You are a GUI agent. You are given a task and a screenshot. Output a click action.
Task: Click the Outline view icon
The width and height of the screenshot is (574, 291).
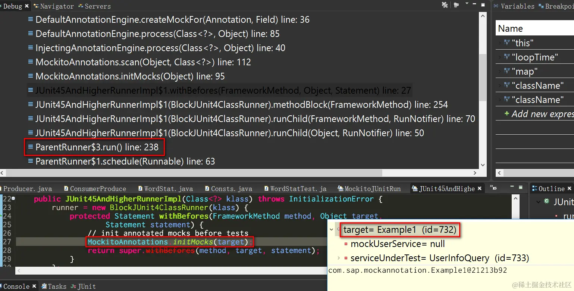pos(534,189)
